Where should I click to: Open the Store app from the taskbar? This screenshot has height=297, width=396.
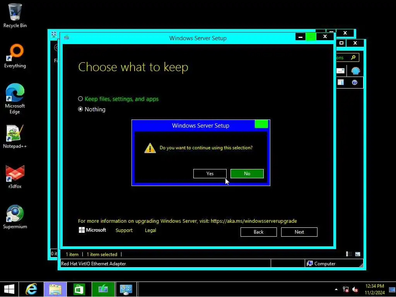79,289
